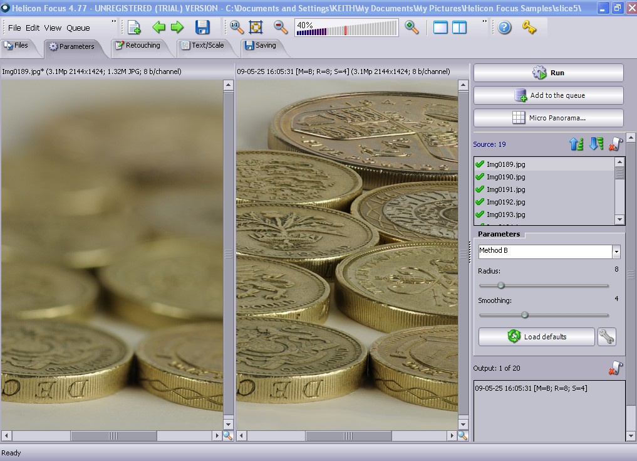637x461 pixels.
Task: Click the Source: 19 label
Action: (489, 144)
